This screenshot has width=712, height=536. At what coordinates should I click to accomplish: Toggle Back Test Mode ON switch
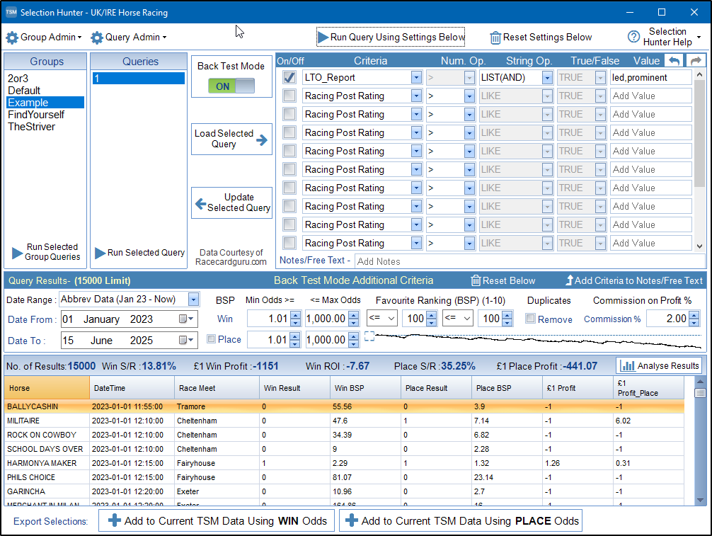[x=231, y=86]
